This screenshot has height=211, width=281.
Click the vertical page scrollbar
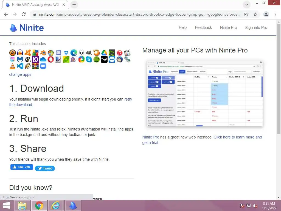[279, 79]
